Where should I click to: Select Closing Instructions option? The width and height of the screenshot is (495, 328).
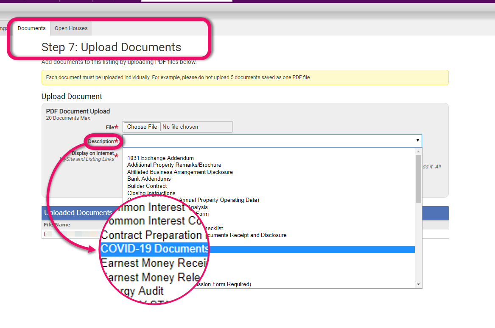click(151, 193)
